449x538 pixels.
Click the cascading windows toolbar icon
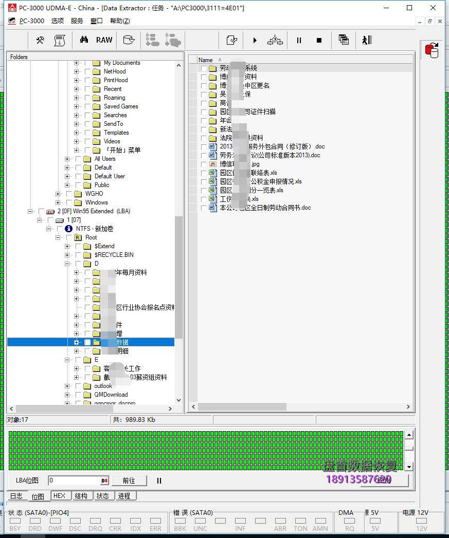(344, 40)
